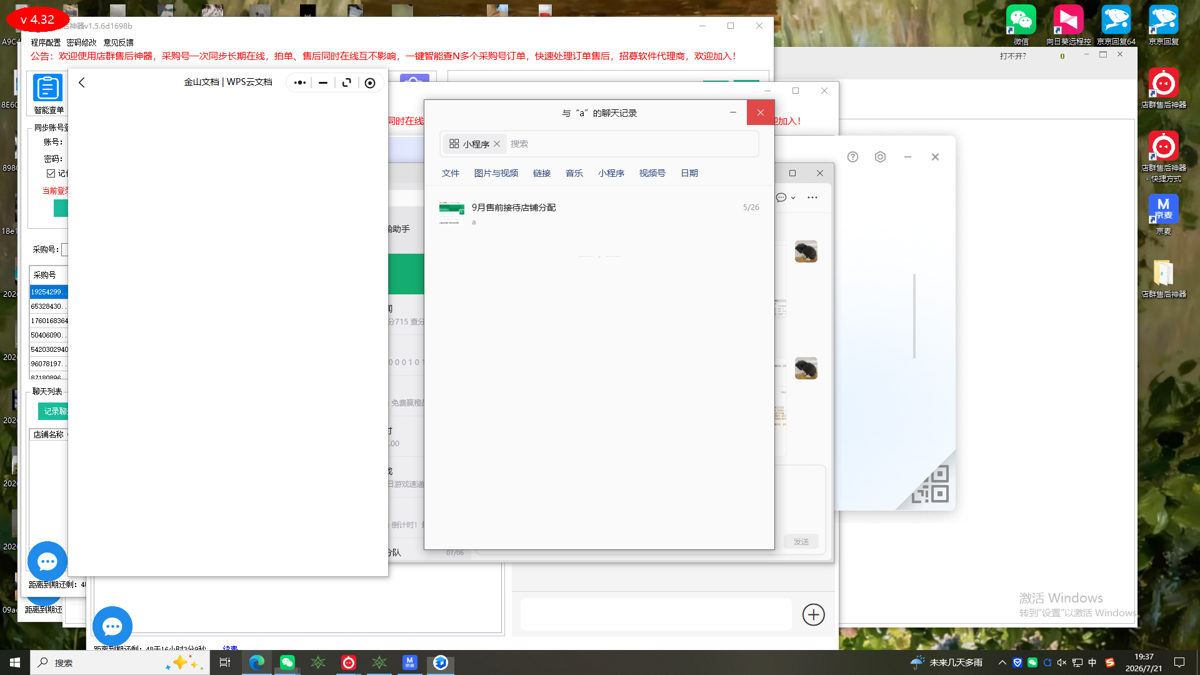
Task: Click the circled plus button beside message box
Action: point(813,614)
